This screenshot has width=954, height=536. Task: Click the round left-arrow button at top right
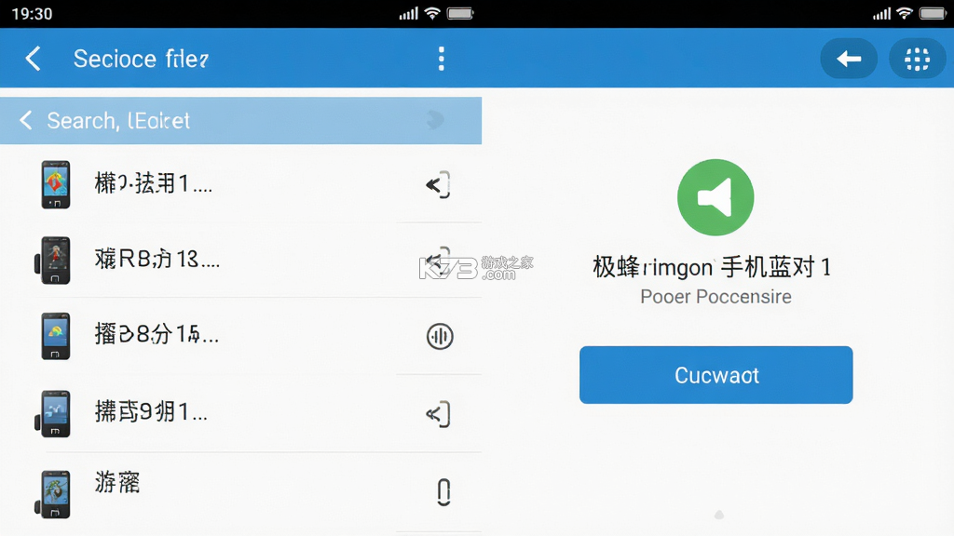[849, 59]
